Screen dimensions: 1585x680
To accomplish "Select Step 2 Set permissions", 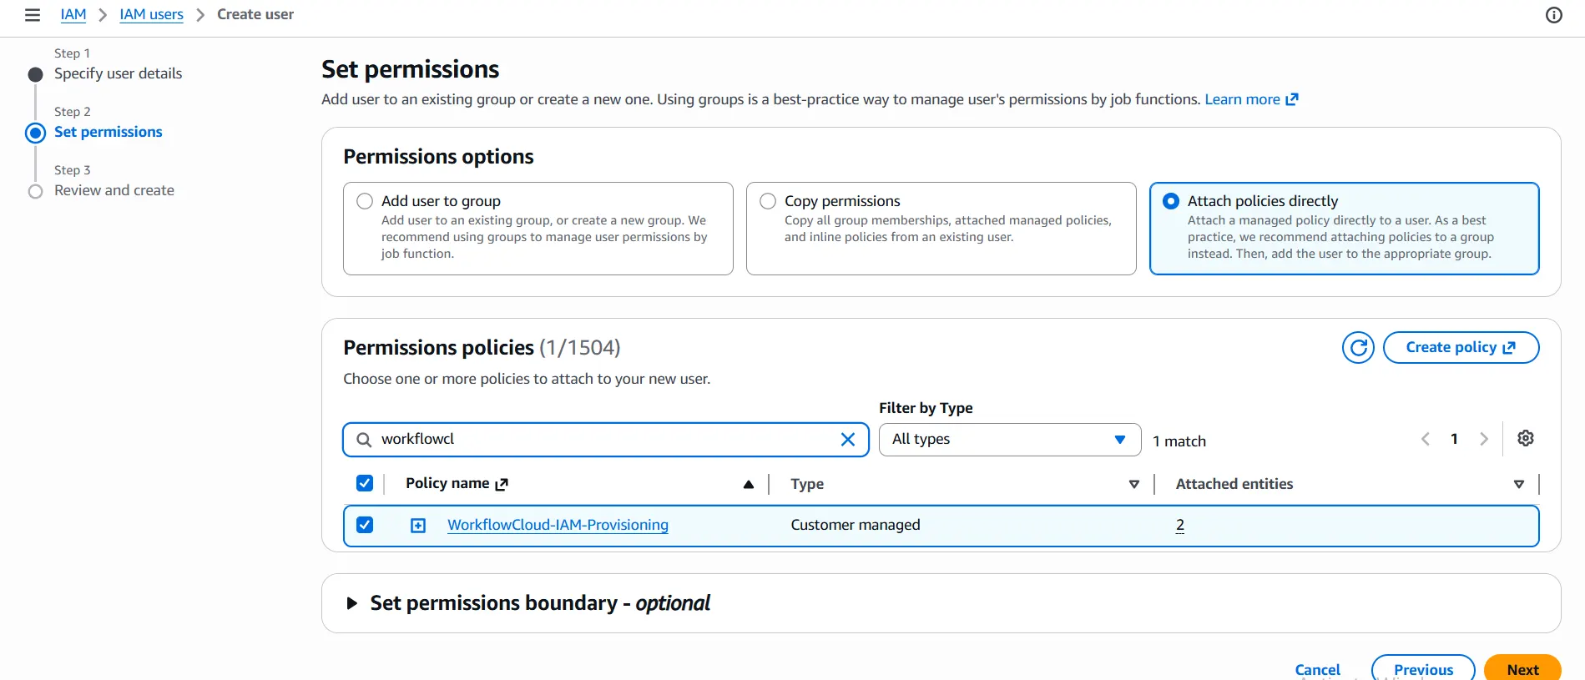I will [109, 132].
